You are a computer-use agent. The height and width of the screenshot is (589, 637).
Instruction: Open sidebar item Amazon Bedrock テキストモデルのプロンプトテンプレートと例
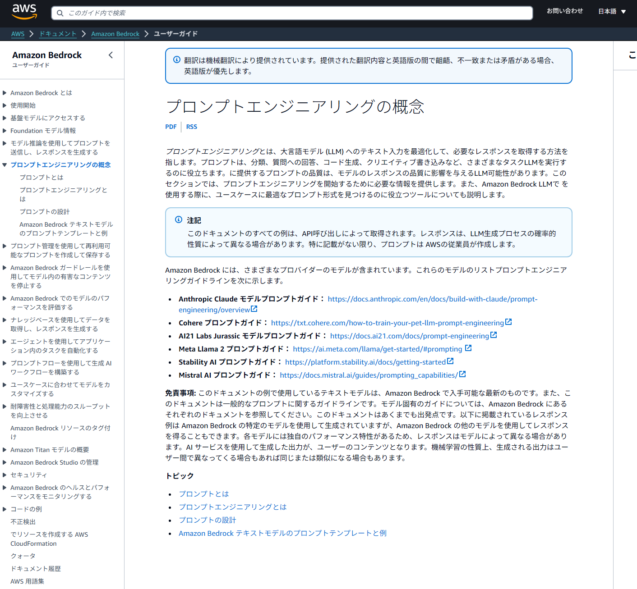(66, 229)
